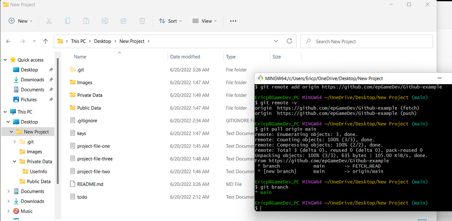The image size is (452, 221).
Task: Navigate up one level with the up arrow
Action: click(45, 41)
